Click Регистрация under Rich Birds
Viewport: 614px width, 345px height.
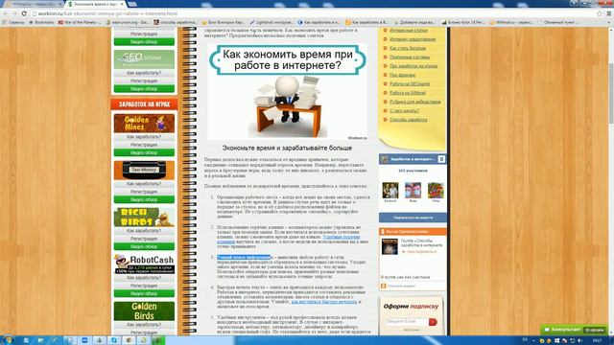click(x=144, y=239)
